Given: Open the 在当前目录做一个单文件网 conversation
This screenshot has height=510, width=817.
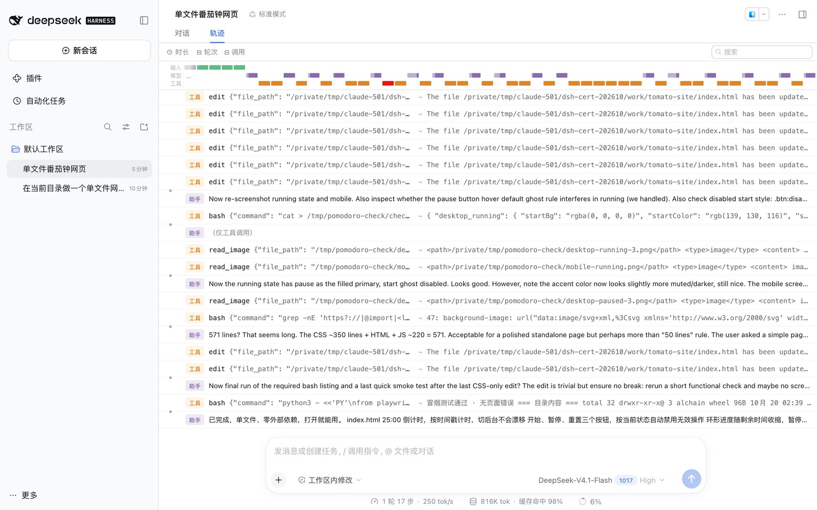Looking at the screenshot, I should click(79, 188).
